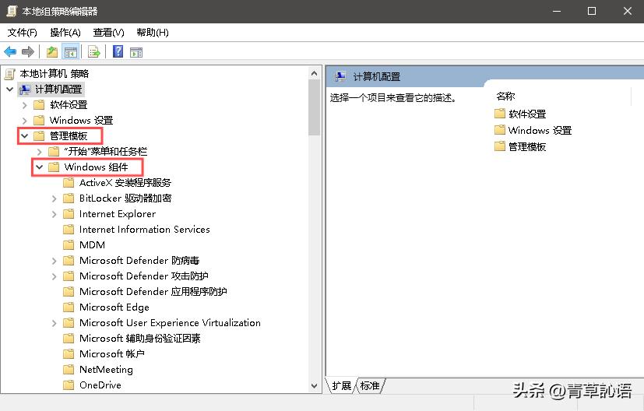
Task: Select BitLocker 驱动器加密 tree item
Action: pos(125,198)
